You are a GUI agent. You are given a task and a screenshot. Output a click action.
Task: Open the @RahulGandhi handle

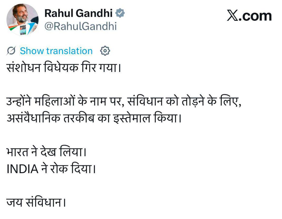80,26
